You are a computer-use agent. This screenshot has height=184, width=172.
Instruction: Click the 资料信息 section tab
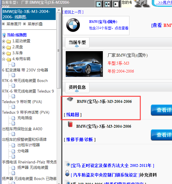click(x=77, y=88)
